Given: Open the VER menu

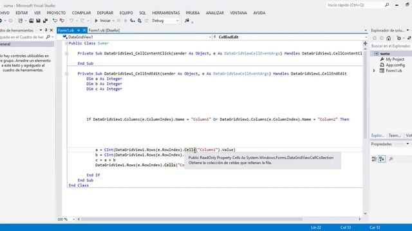Looking at the screenshot, I should pyautogui.click(x=37, y=13).
